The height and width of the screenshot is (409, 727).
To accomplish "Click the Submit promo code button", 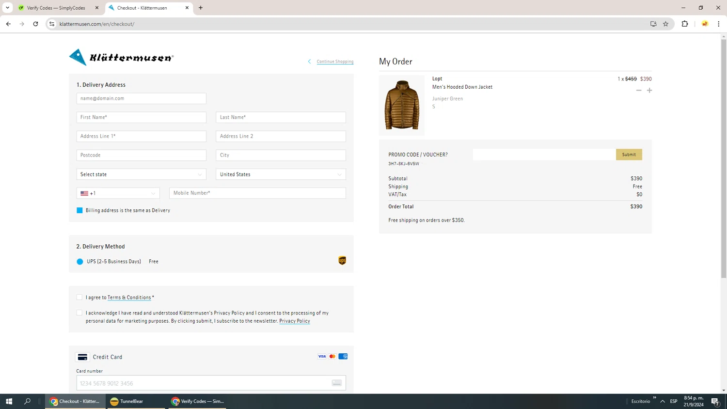I will coord(629,155).
